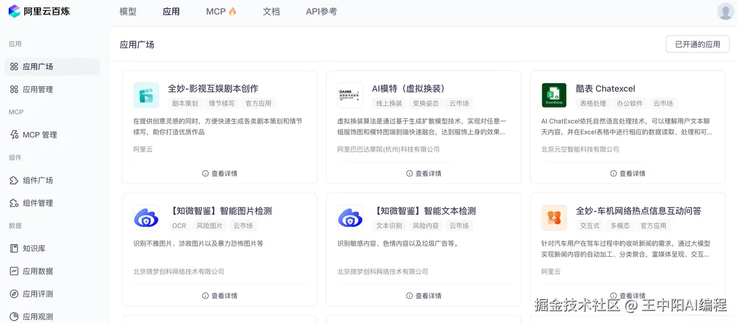View details of 全妙-影视互娱剧本创作

tap(219, 173)
